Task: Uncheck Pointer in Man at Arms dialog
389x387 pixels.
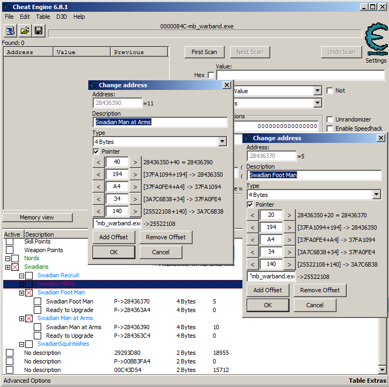Action: pos(96,151)
